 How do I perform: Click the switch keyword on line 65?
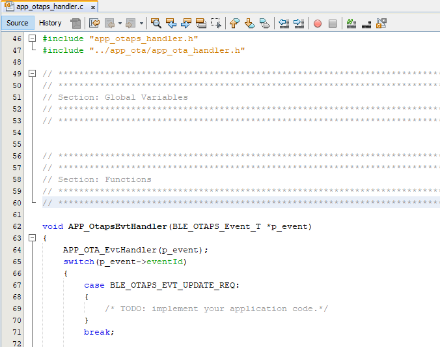tap(79, 262)
